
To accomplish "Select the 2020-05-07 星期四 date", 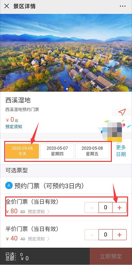I will (57, 151).
